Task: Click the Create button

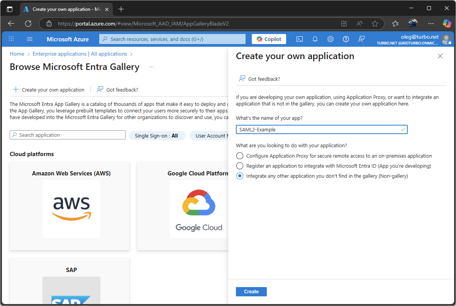Action: [x=251, y=291]
